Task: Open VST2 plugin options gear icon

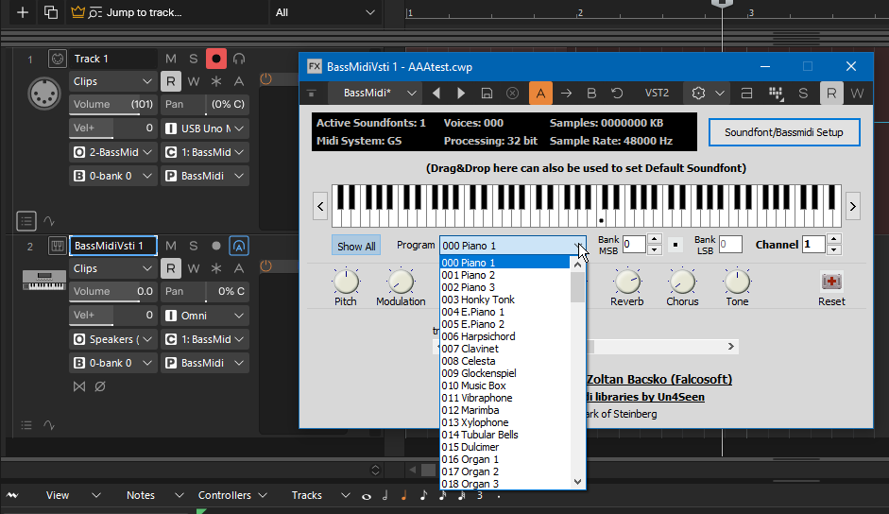Action: click(698, 93)
